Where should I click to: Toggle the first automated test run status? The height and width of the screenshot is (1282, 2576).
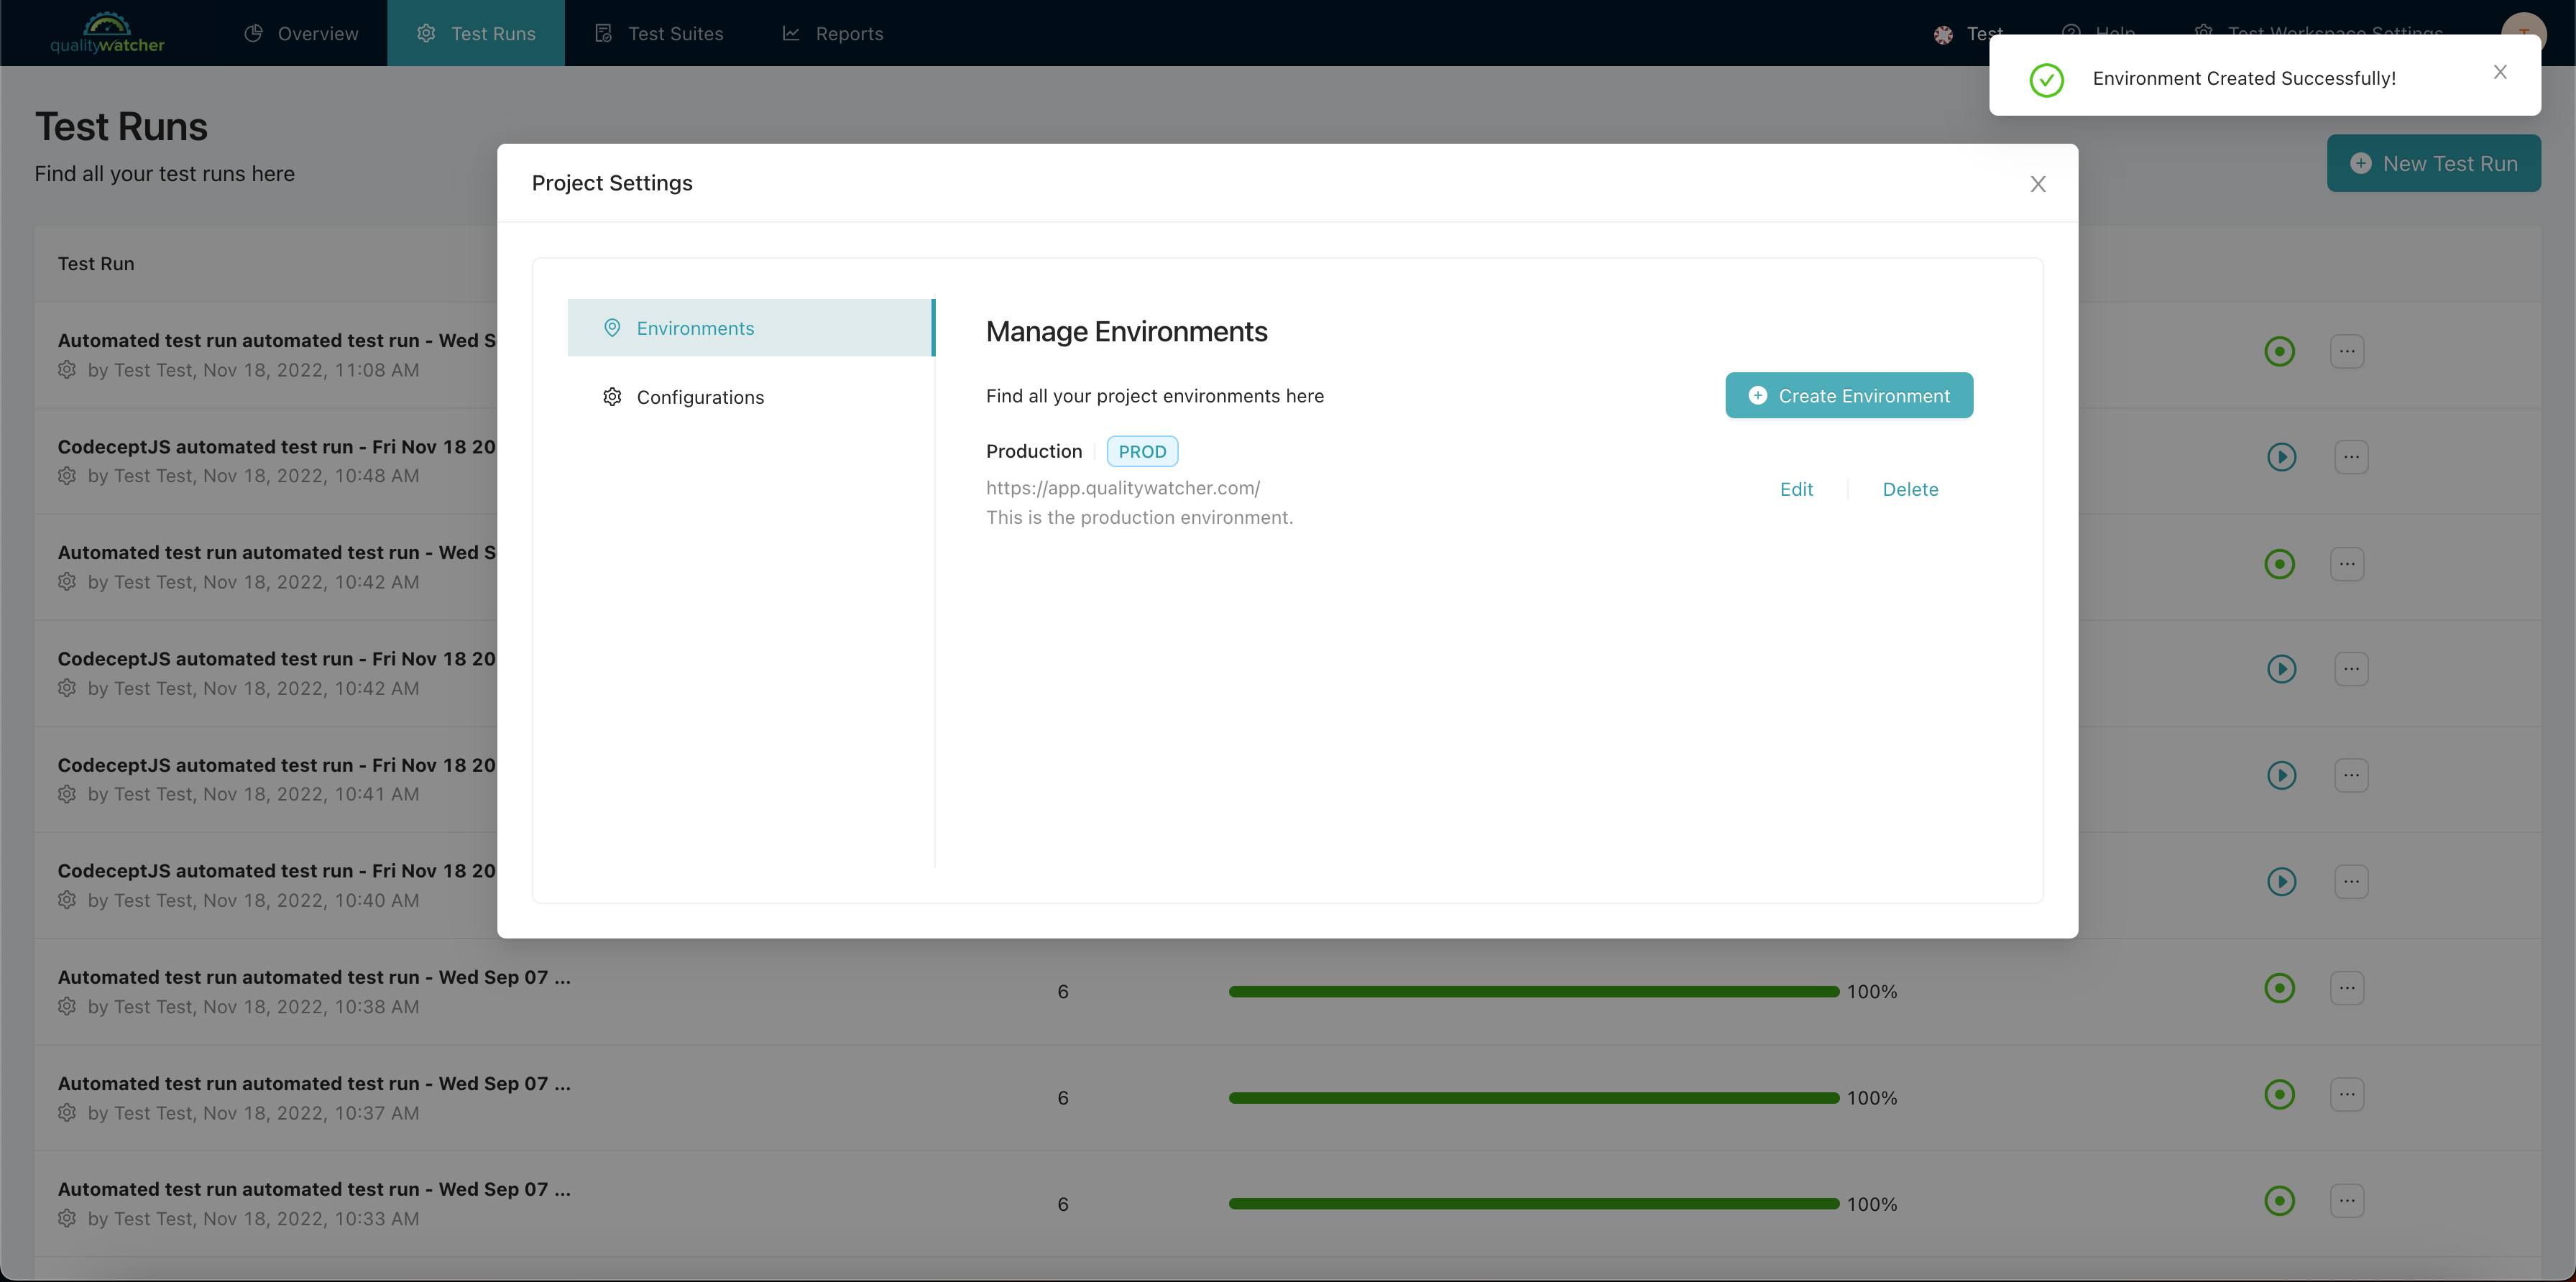coord(2281,350)
